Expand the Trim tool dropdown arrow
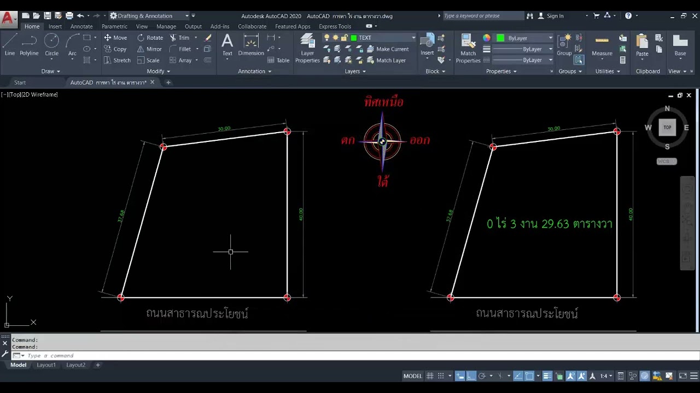The image size is (700, 393). click(196, 38)
